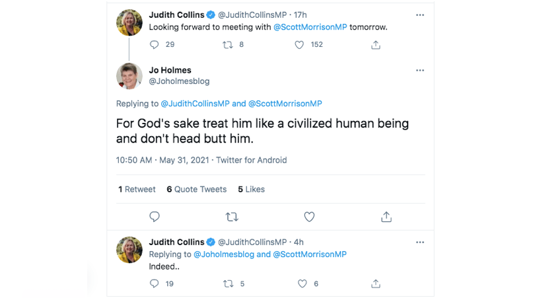Like Jo Holmes' main tweet
Screen dimensions: 535x298
[x=309, y=217]
